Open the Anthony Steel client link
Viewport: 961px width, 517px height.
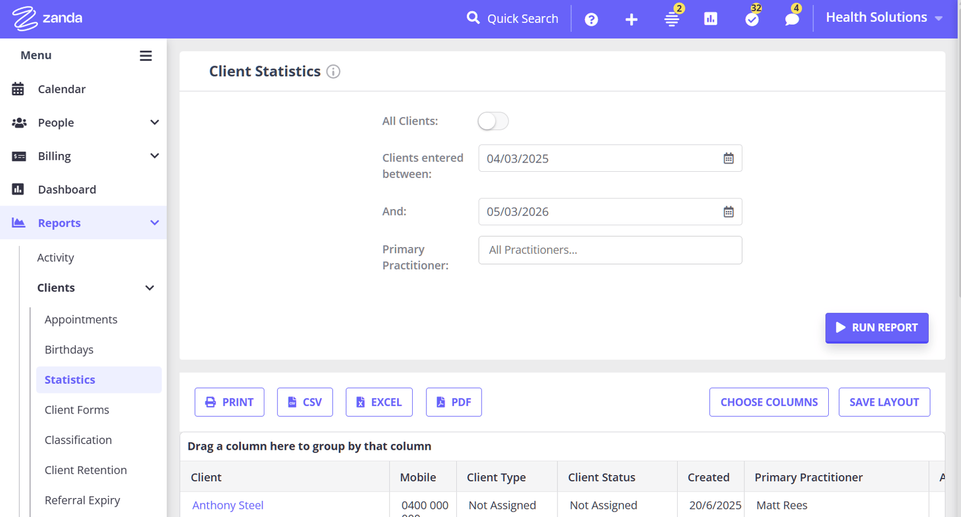coord(228,505)
